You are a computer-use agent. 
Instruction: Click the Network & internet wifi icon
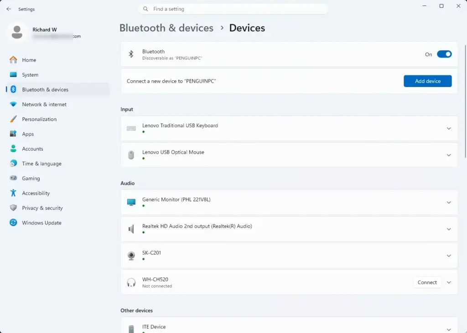point(13,104)
